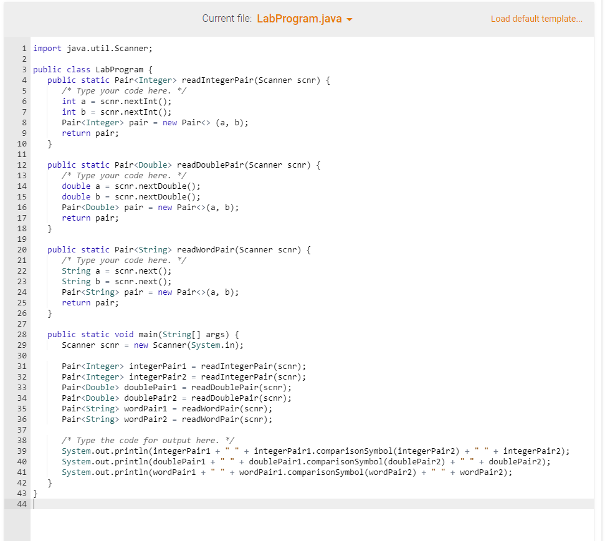Click the Type your code here comment on line 5
Viewport: 610px width, 541px height.
click(124, 91)
